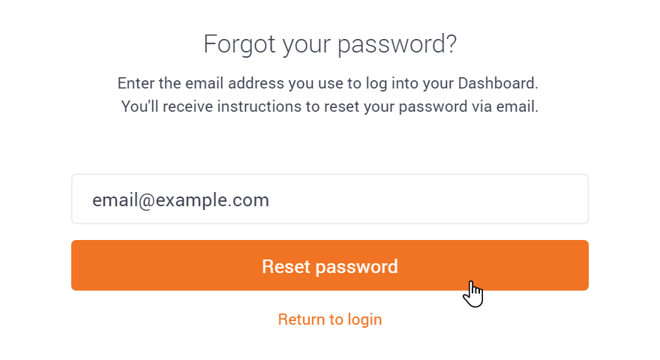Image resolution: width=660 pixels, height=360 pixels.
Task: Submit the form with Reset password
Action: [x=329, y=265]
